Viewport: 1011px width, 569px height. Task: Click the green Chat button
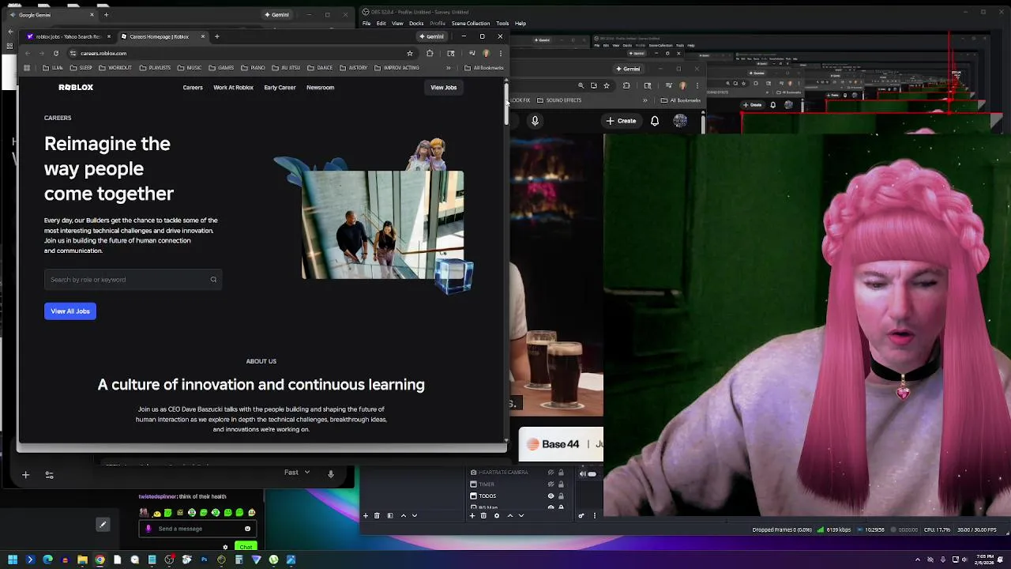pos(246,547)
